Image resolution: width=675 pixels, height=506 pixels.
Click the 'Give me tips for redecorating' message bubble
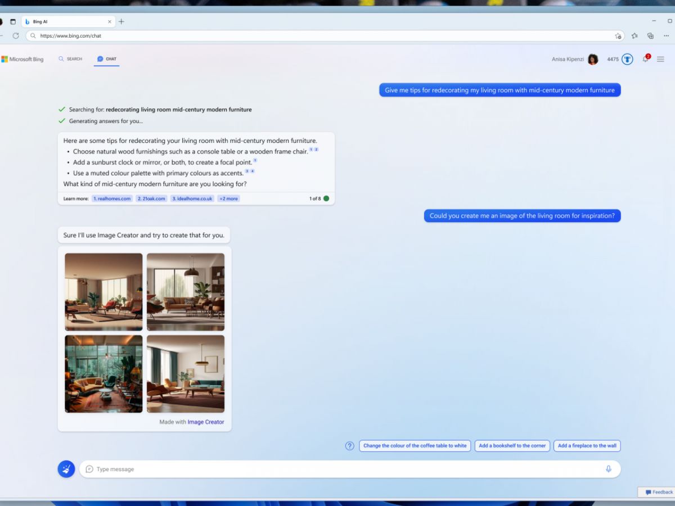point(499,90)
